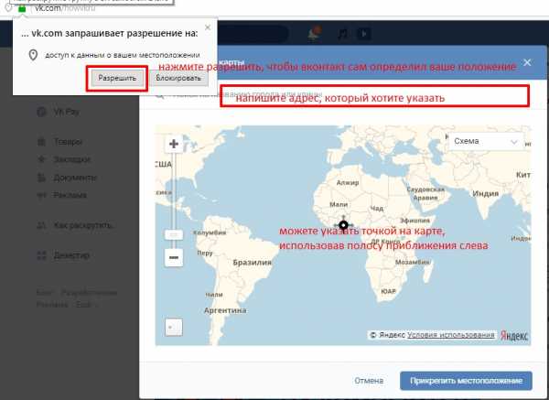Image resolution: width=549 pixels, height=400 pixels.
Task: Click Мозамбик label on the map
Action: click(413, 262)
